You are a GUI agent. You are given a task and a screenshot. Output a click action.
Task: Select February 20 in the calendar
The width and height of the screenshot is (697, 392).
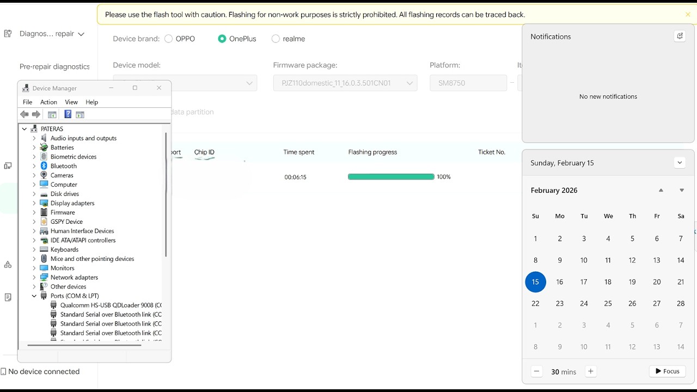[x=657, y=282]
